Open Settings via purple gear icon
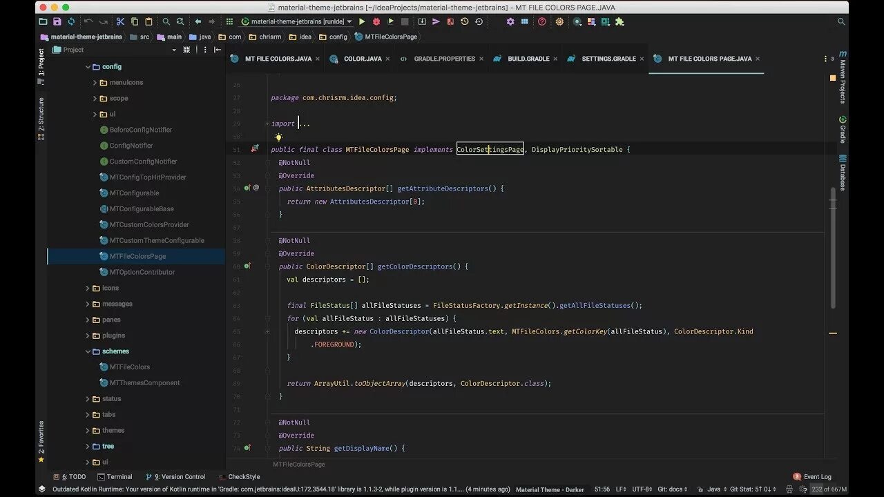Viewport: 884px width, 497px height. (510, 21)
